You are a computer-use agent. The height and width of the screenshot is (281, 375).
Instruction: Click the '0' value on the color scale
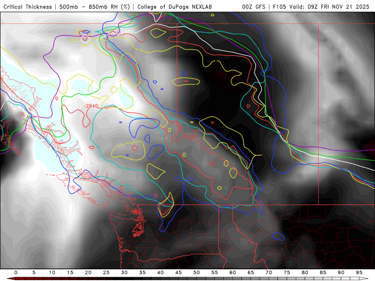(16, 273)
